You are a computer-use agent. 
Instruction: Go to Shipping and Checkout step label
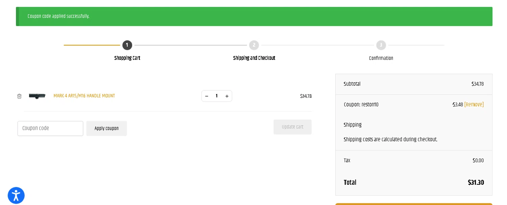254,58
